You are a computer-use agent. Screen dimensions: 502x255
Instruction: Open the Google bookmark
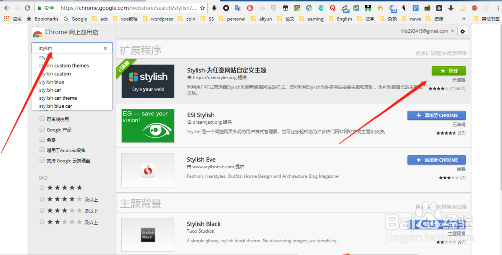75,19
